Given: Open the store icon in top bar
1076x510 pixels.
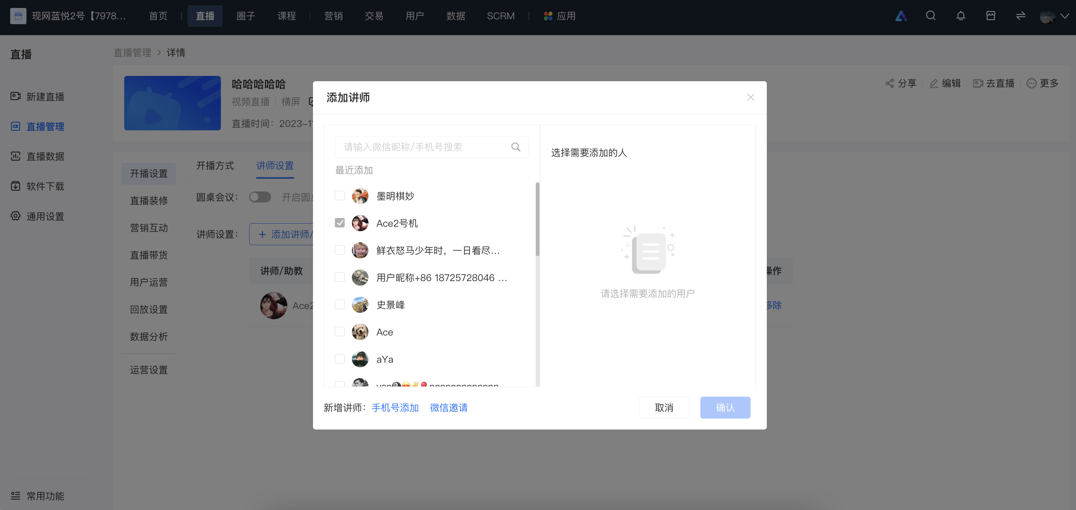Looking at the screenshot, I should [991, 16].
